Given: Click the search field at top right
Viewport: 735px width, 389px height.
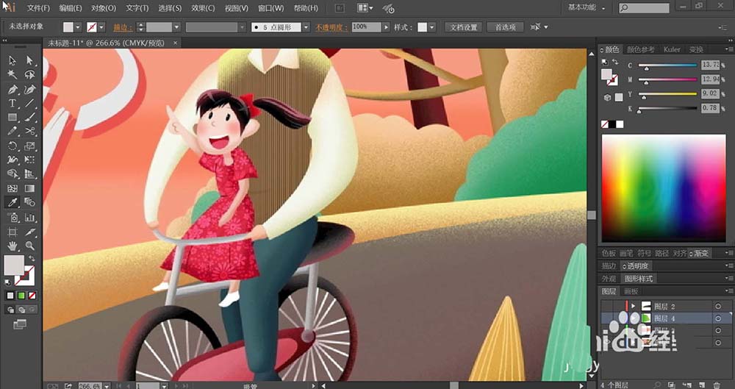Looking at the screenshot, I should tap(644, 8).
